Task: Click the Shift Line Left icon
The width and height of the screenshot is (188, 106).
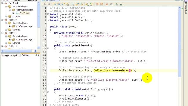Action: click(x=97, y=4)
